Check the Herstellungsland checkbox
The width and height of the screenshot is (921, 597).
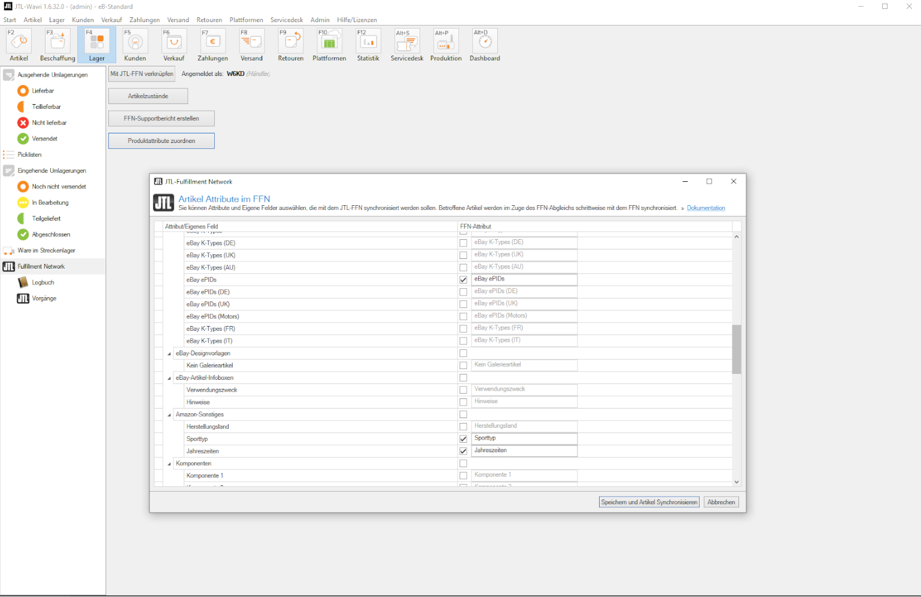coord(463,427)
